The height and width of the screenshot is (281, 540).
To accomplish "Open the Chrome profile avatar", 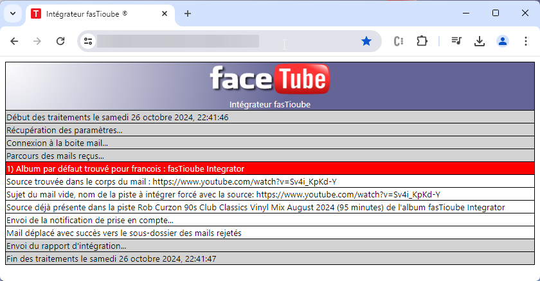I will point(502,41).
